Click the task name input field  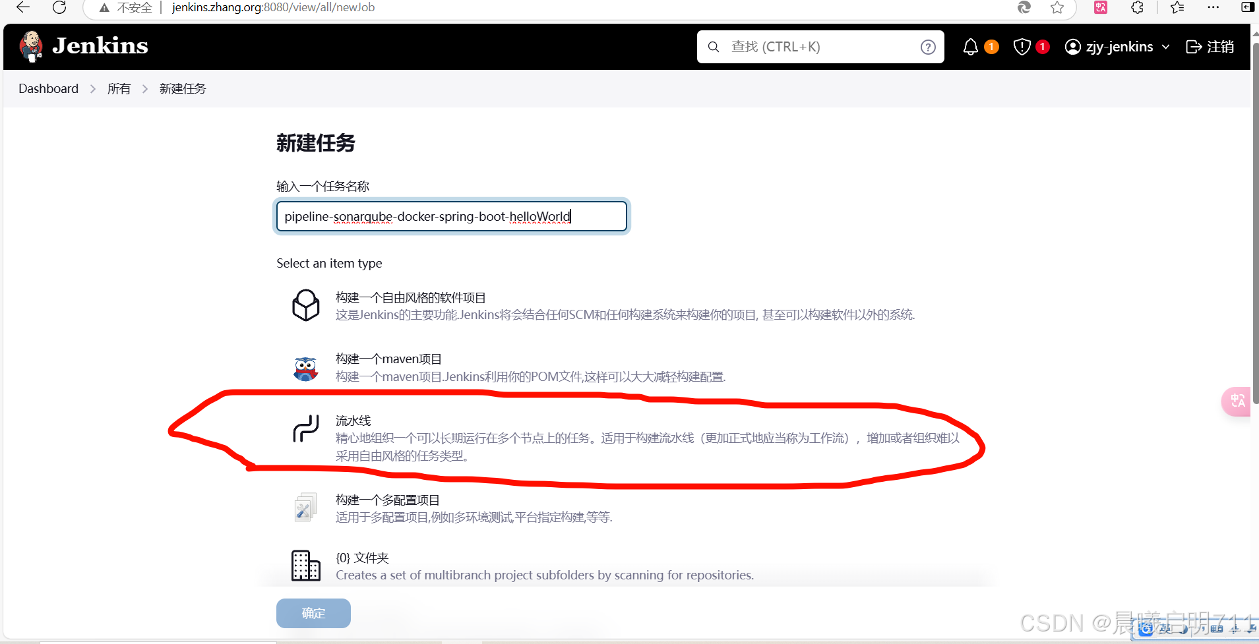point(451,216)
